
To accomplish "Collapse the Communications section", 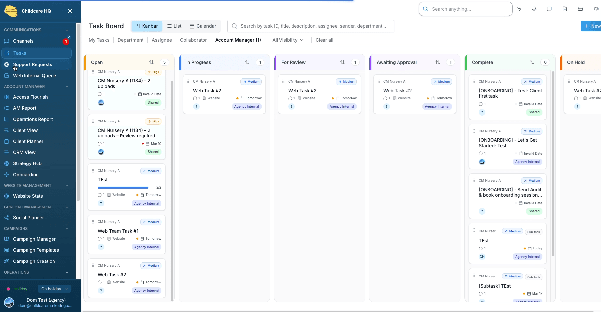I will pos(67,30).
